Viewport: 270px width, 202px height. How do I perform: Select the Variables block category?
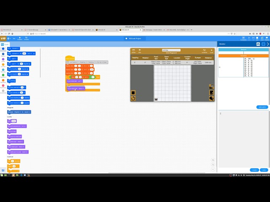point(3,81)
